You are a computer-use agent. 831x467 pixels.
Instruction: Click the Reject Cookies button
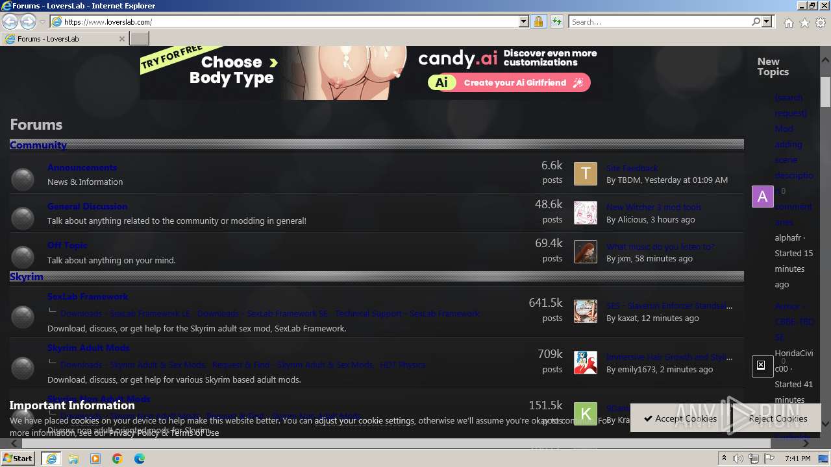click(x=778, y=418)
